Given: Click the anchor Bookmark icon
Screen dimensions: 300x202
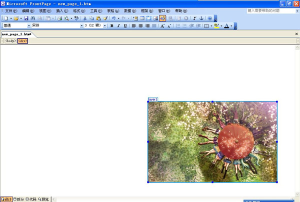Looking at the screenshot, I should pos(201,18).
